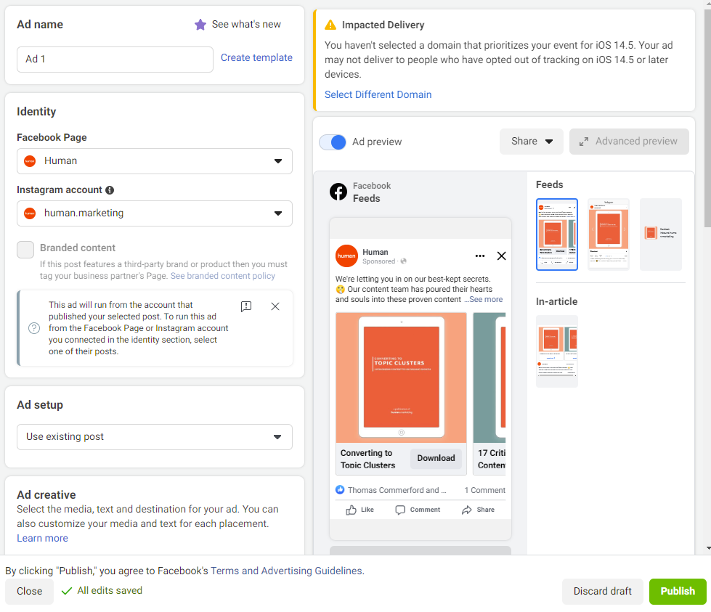Click the Human page avatar in the post preview

[x=346, y=256]
